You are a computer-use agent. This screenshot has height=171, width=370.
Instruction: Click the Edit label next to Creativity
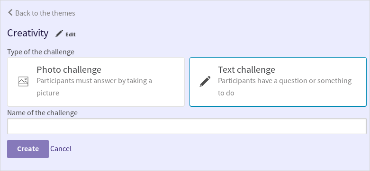(71, 34)
